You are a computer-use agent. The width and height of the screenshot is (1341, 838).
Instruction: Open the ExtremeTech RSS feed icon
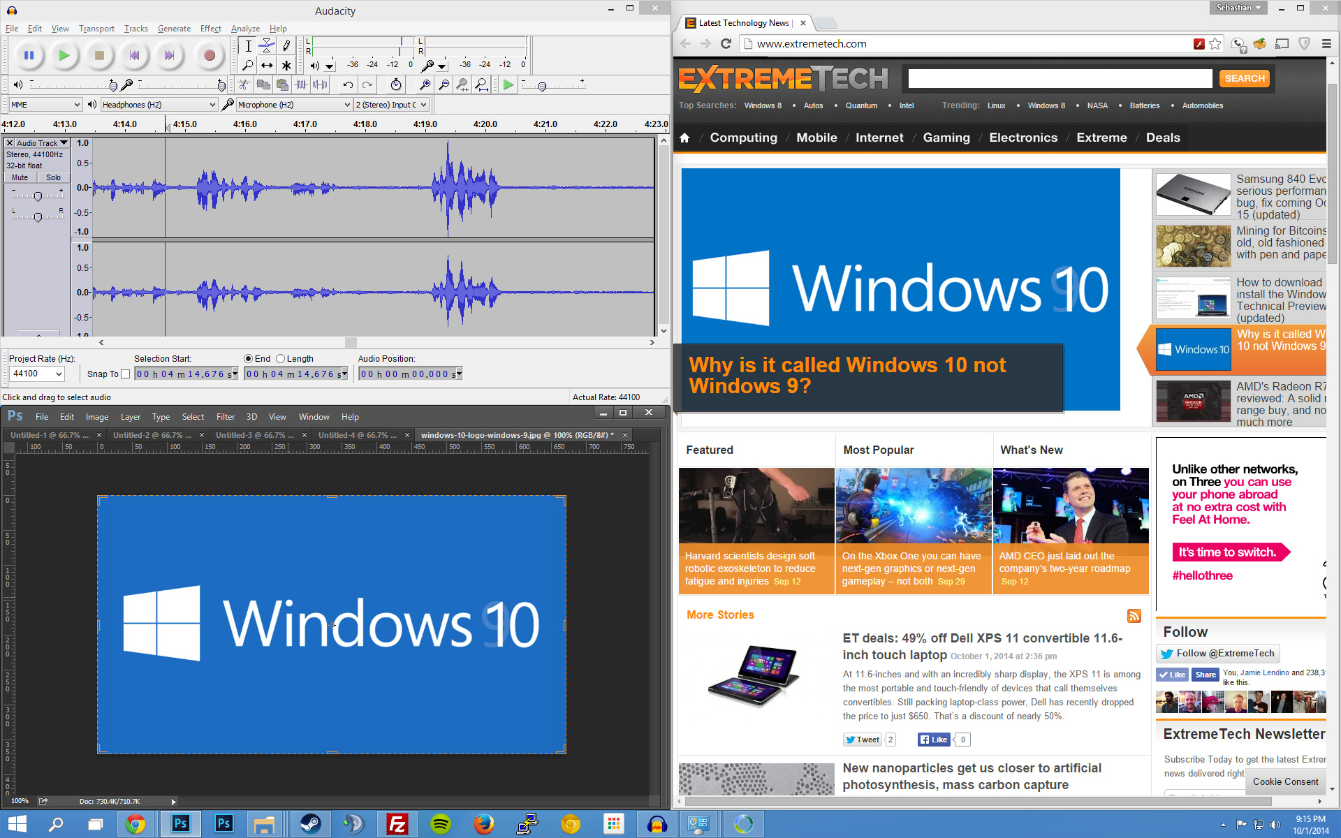(1134, 616)
